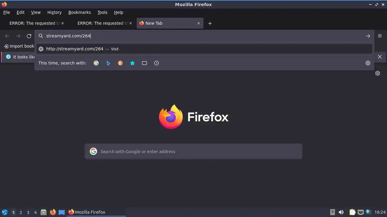387x217 pixels.
Task: Click the show desktop icon in taskbar
Action: pos(62,212)
